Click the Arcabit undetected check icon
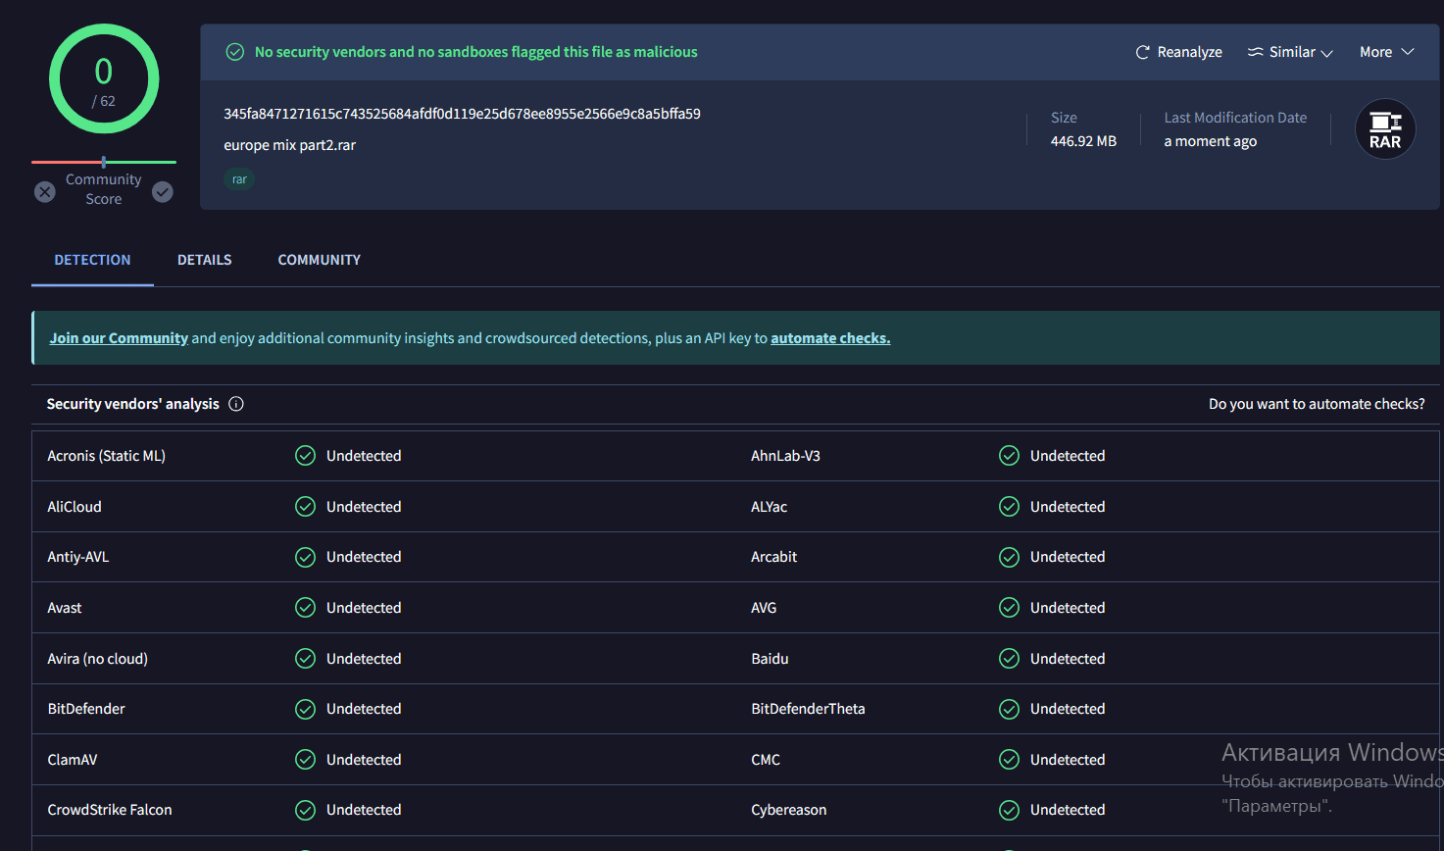The width and height of the screenshot is (1444, 851). coord(1009,557)
